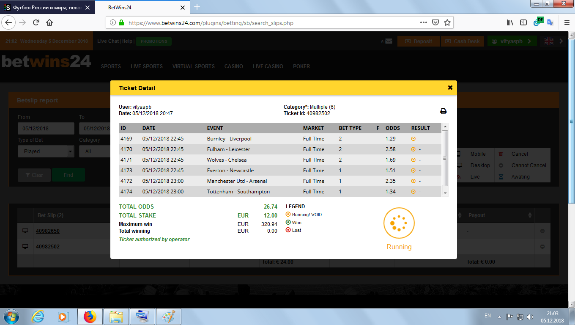This screenshot has height=325, width=575.
Task: Click the clock in the system tray
Action: coord(552,316)
